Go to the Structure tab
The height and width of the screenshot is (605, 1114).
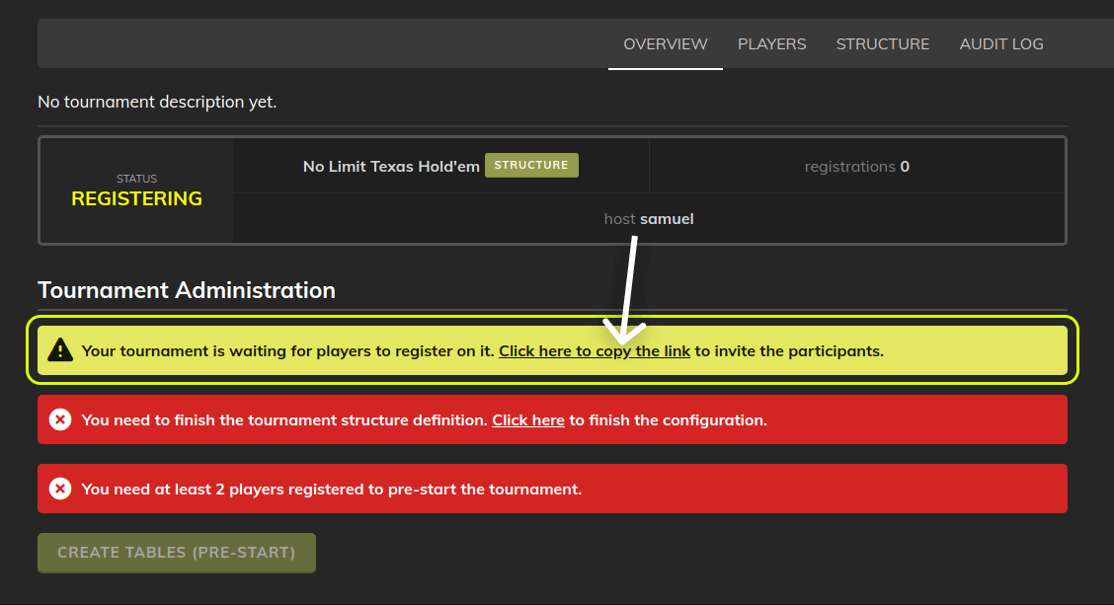[882, 44]
